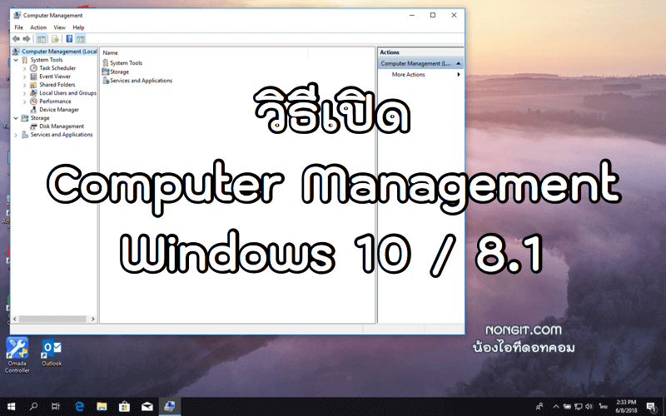Click the Back arrow toolbar icon
This screenshot has width=666, height=416.
(x=16, y=38)
